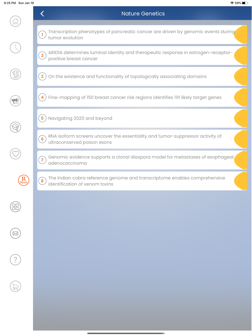The width and height of the screenshot is (252, 336).
Task: Open the clock history icon
Action: (15, 48)
